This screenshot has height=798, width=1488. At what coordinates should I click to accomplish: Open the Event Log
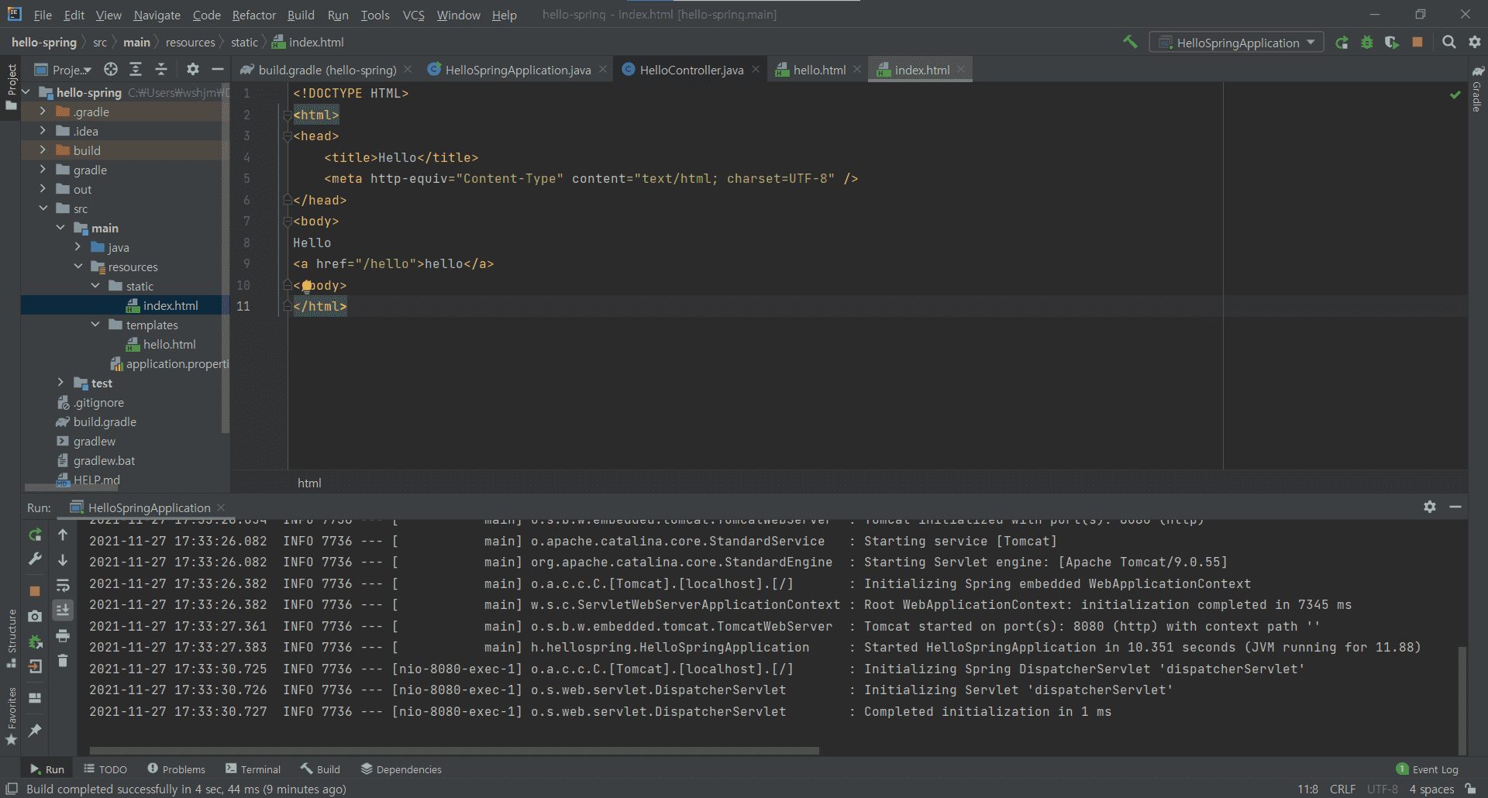click(x=1427, y=769)
